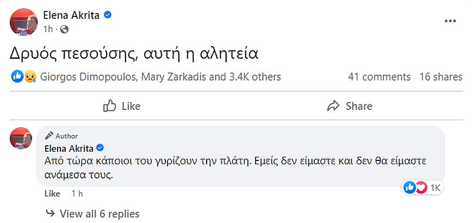The width and height of the screenshot is (472, 223).
Task: Click the verified badge beside post author name
Action: click(108, 15)
